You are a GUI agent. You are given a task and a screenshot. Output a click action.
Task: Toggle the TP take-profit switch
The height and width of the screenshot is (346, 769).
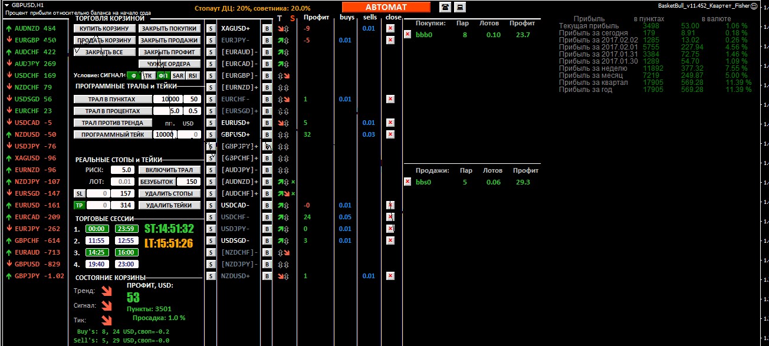(79, 205)
